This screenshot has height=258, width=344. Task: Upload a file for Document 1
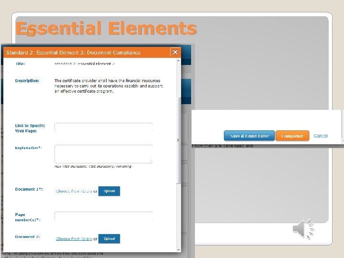click(109, 191)
